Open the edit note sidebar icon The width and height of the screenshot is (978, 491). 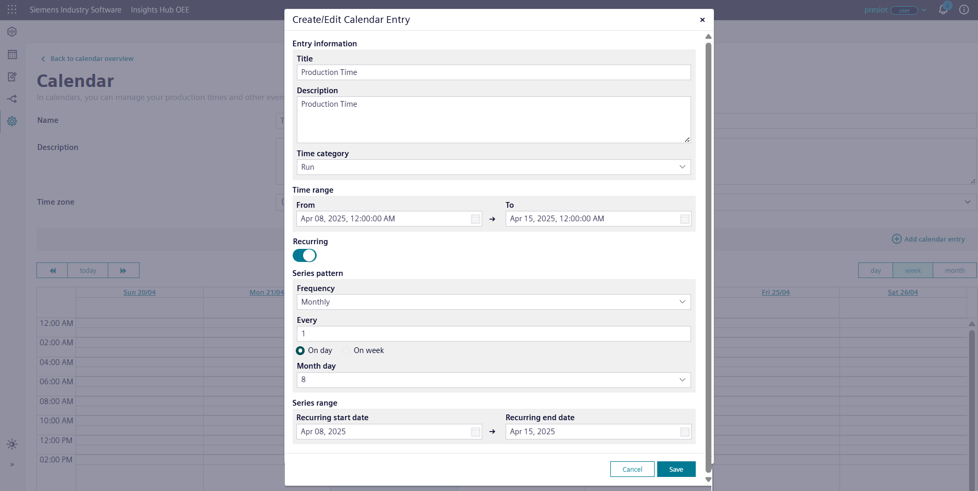point(12,77)
